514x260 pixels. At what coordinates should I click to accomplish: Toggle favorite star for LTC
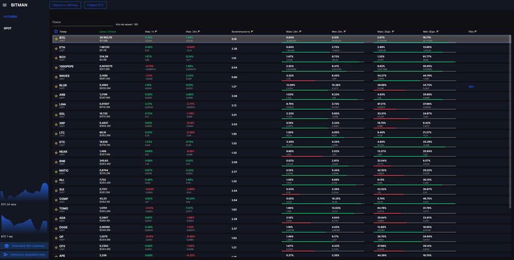coord(56,134)
